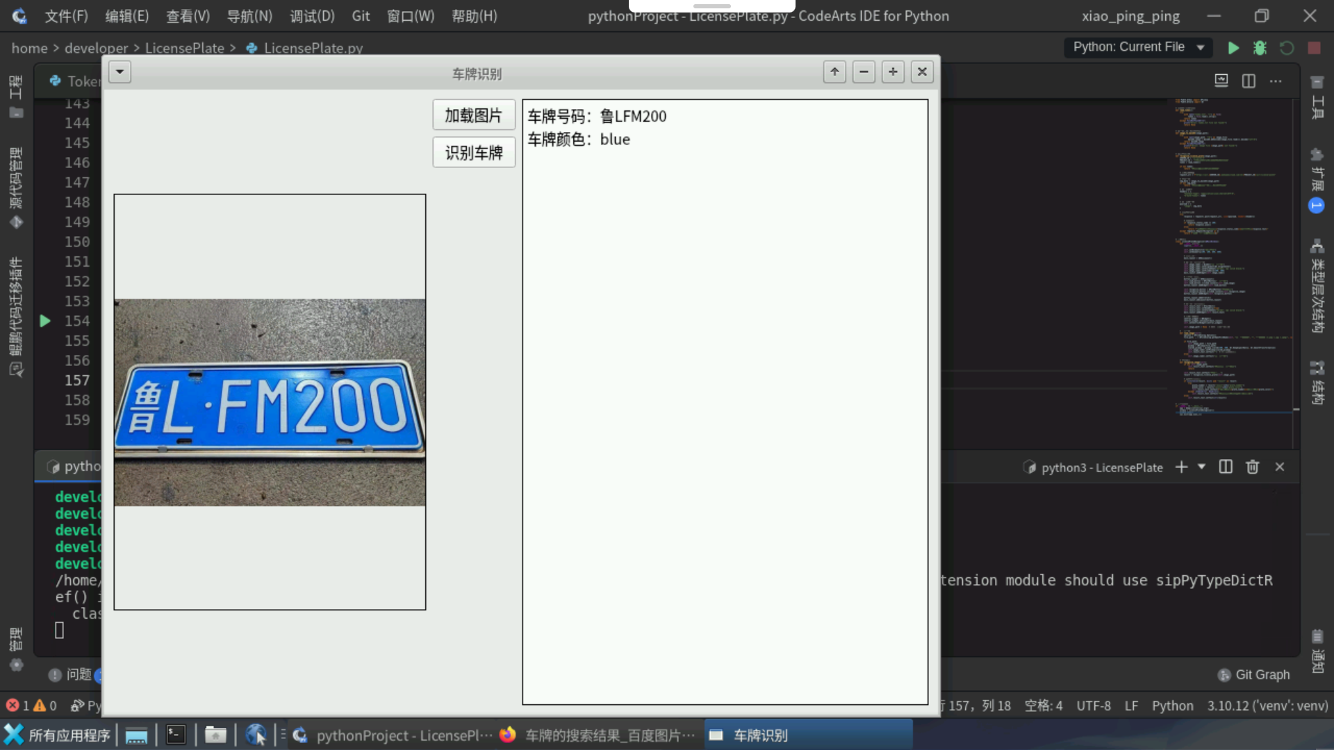
Task: Open the 文件(F) menu
Action: 66,15
